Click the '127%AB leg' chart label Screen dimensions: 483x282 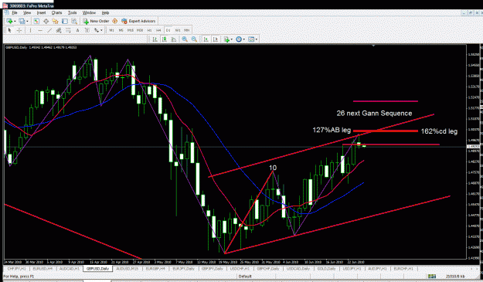click(332, 130)
